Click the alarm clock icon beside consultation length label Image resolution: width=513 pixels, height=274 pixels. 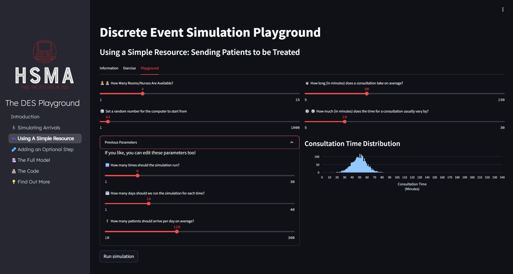click(307, 83)
